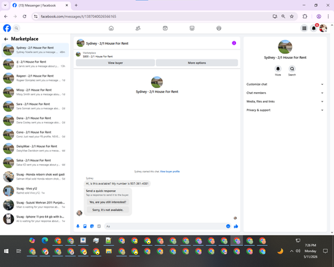The image size is (334, 267).
Task: Go back using the Marketplace arrow
Action: 6,39
